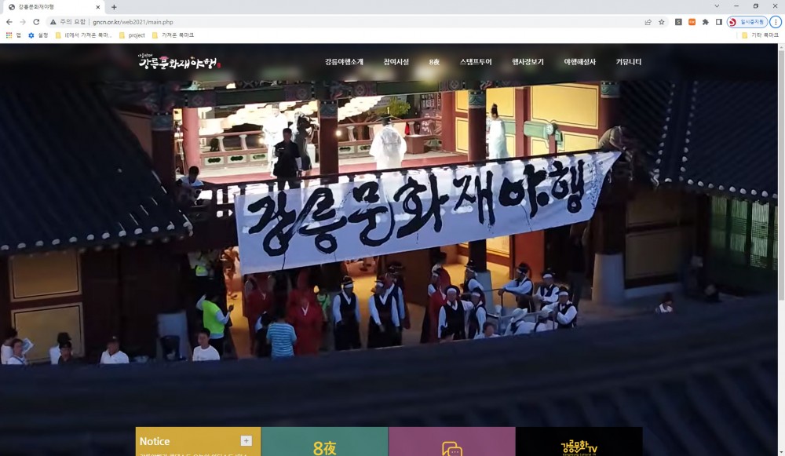The width and height of the screenshot is (785, 456).
Task: Open the Extensions puzzle-piece menu
Action: [706, 22]
